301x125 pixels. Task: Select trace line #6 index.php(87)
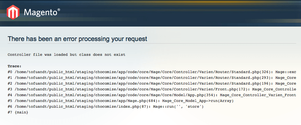coord(105,107)
